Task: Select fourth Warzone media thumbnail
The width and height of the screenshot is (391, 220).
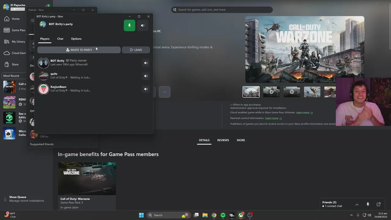Action: point(312,92)
